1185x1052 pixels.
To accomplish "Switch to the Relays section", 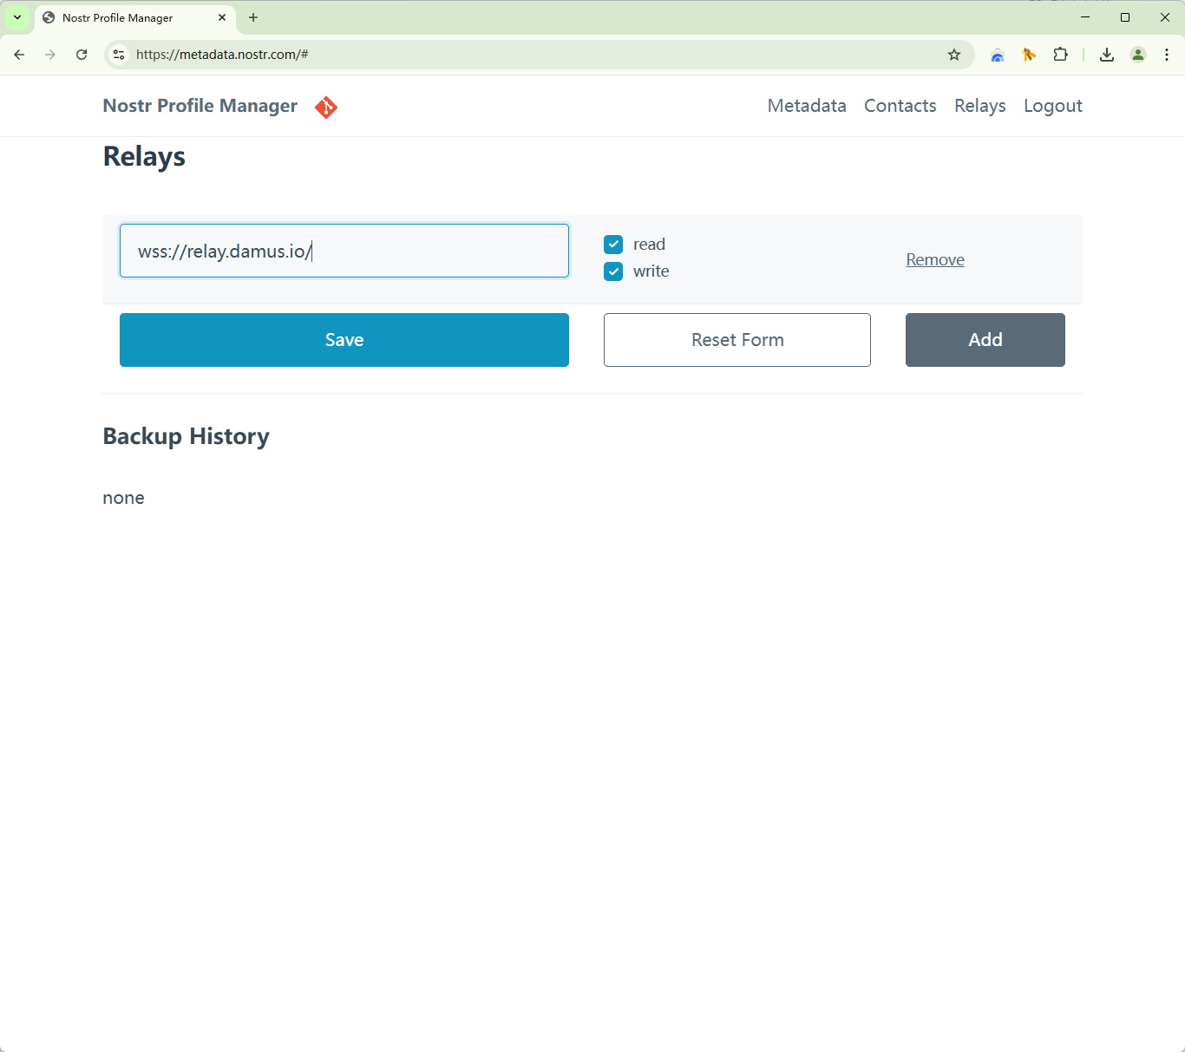I will click(x=979, y=106).
